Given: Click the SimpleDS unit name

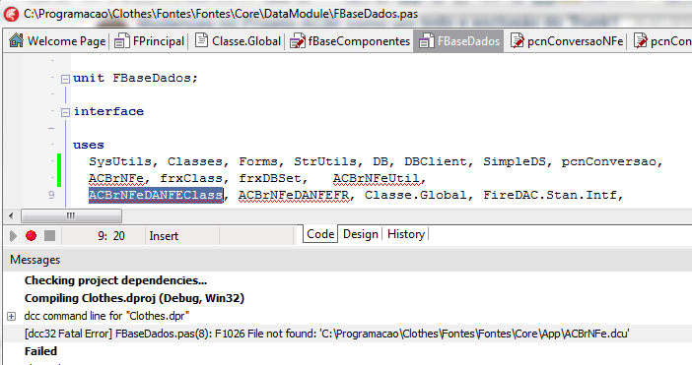Looking at the screenshot, I should click(515, 161).
